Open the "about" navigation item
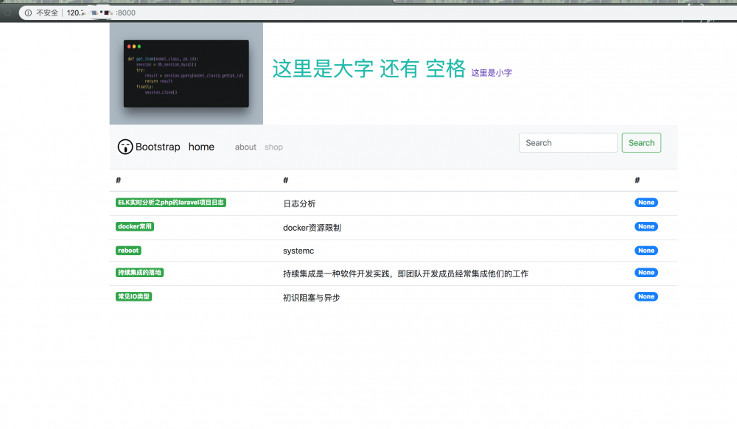The width and height of the screenshot is (737, 429). point(245,147)
